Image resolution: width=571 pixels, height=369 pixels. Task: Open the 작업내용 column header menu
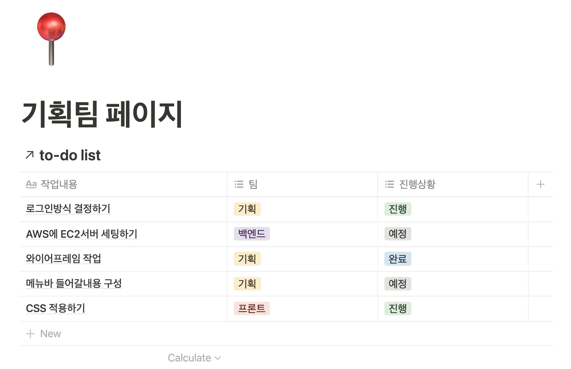click(x=124, y=184)
